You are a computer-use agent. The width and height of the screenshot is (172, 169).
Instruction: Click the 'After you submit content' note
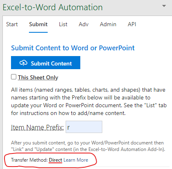[88, 146]
